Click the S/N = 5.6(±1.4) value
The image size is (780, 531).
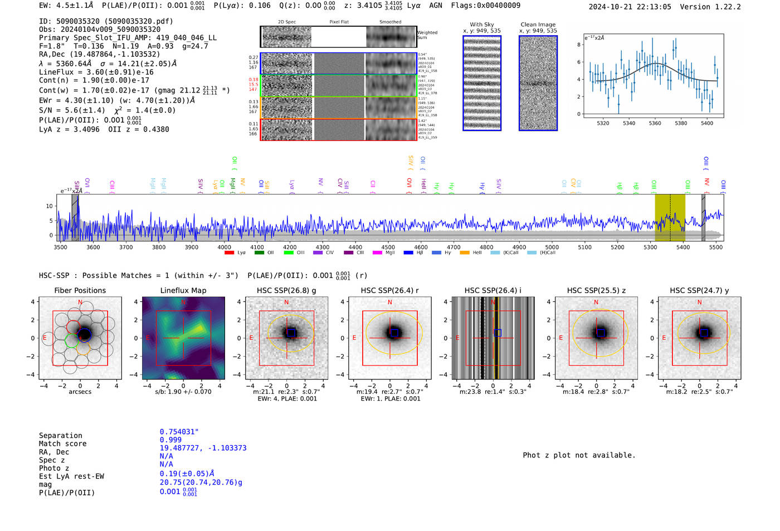click(72, 110)
